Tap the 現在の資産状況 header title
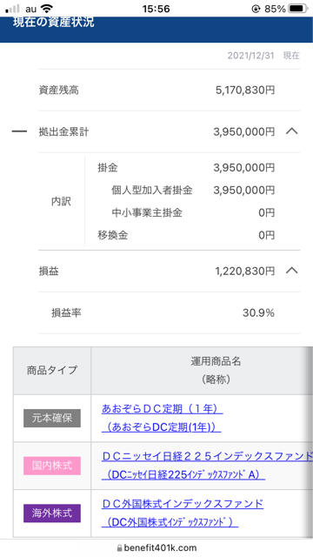 [54, 22]
